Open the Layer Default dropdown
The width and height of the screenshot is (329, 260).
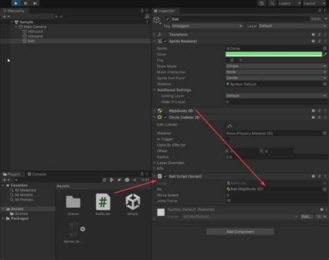click(x=293, y=26)
